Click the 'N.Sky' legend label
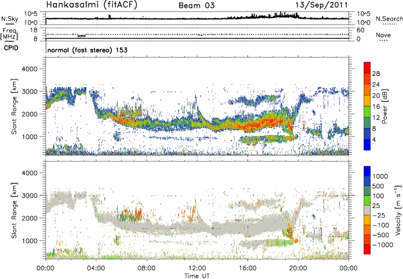 10,19
